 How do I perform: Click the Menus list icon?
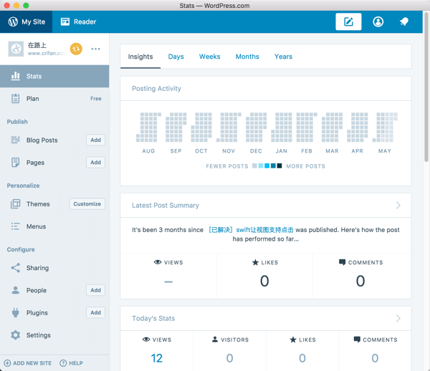click(15, 226)
